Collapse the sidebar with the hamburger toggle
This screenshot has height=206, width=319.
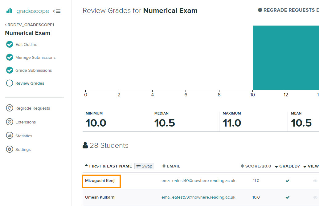(x=57, y=11)
